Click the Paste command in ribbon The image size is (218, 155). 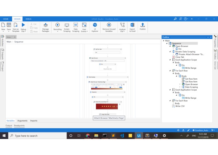pyautogui.click(x=34, y=32)
